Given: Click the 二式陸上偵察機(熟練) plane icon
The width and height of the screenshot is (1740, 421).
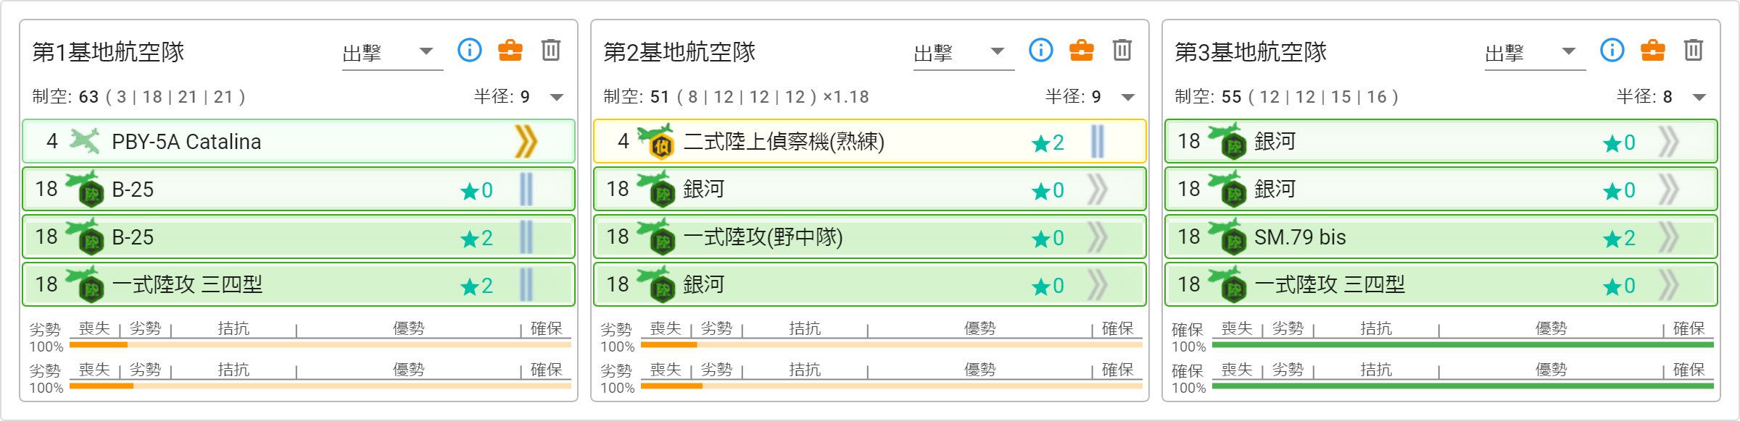Looking at the screenshot, I should pyautogui.click(x=656, y=141).
